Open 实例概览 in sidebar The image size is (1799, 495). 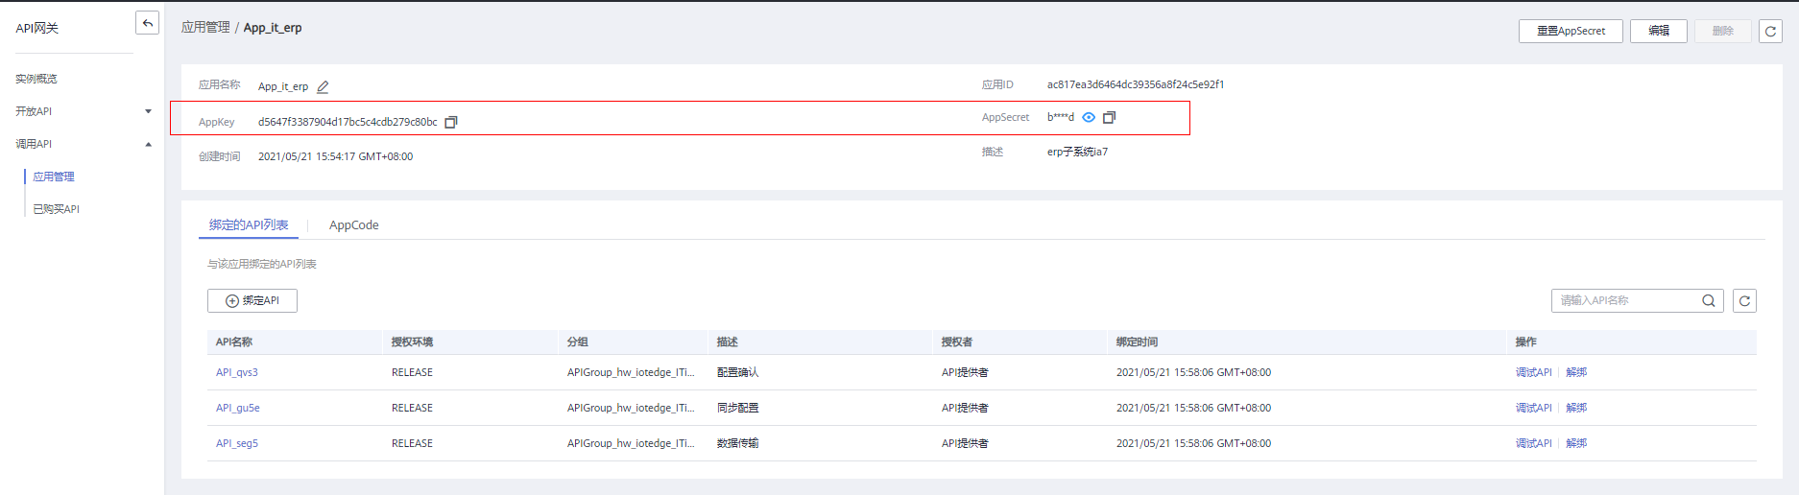tap(36, 79)
